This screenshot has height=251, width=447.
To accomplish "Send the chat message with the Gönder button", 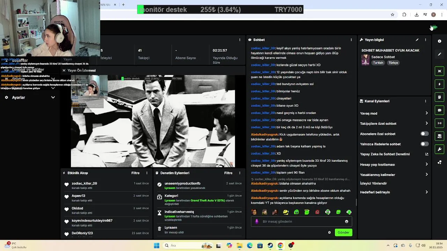I will click(343, 233).
